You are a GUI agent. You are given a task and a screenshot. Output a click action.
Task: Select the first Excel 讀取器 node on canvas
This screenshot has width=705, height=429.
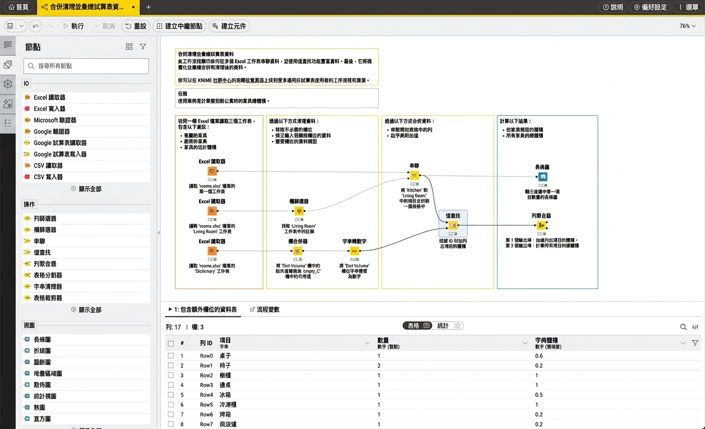coord(212,171)
